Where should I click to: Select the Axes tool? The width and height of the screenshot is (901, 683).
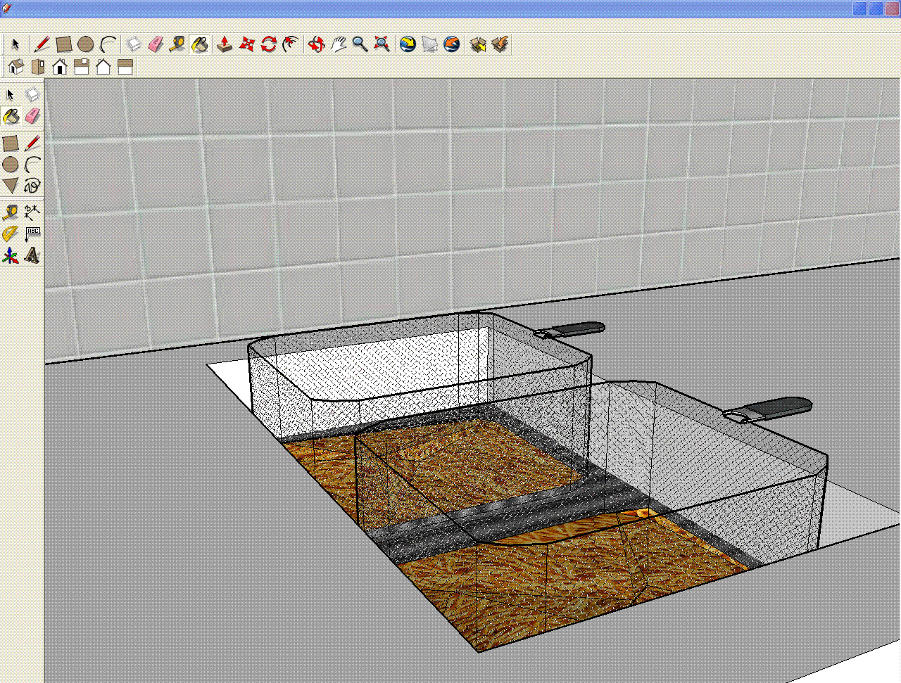click(x=11, y=256)
